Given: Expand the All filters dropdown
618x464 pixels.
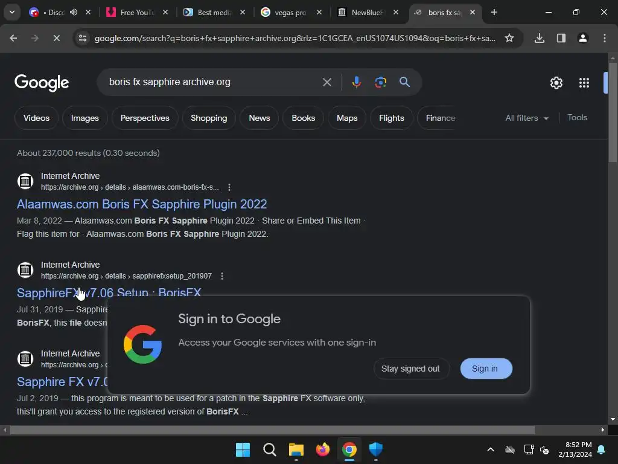Looking at the screenshot, I should pyautogui.click(x=527, y=118).
